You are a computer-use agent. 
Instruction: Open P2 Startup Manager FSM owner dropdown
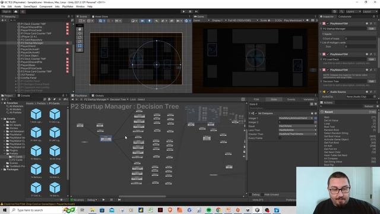click(96, 99)
